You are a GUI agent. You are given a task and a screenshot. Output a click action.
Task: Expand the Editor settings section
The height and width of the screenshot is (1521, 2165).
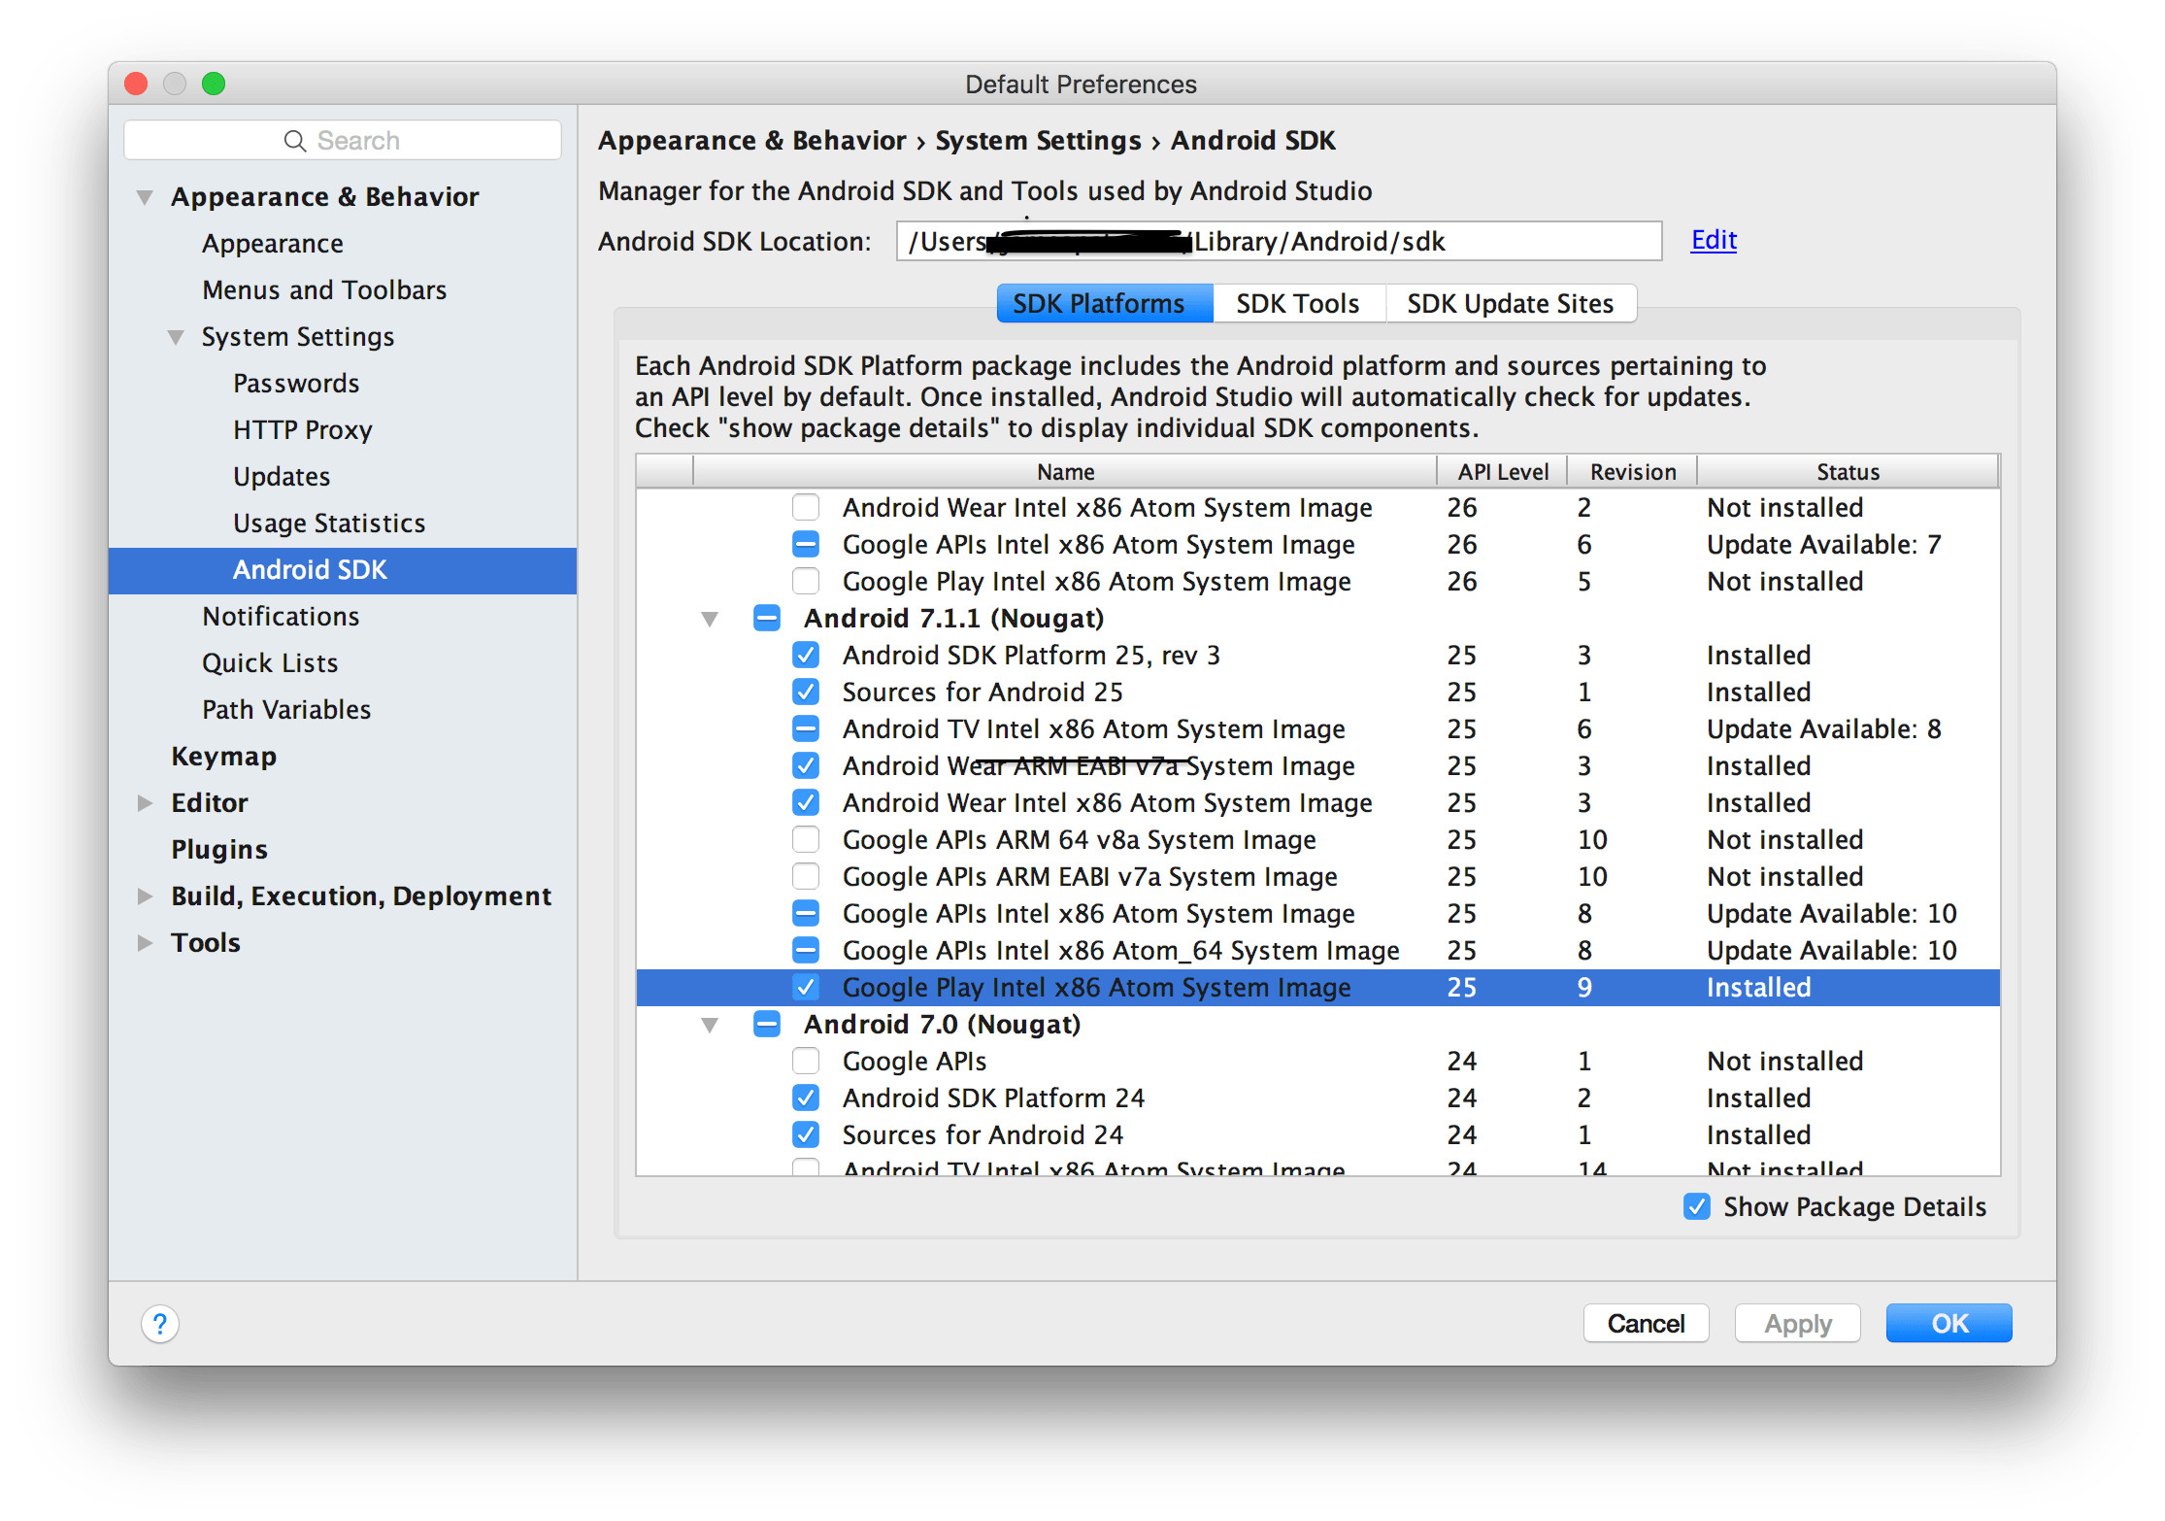tap(146, 803)
